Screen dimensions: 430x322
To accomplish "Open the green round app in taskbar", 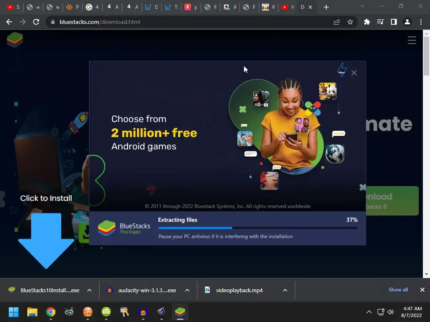I will pos(106,312).
